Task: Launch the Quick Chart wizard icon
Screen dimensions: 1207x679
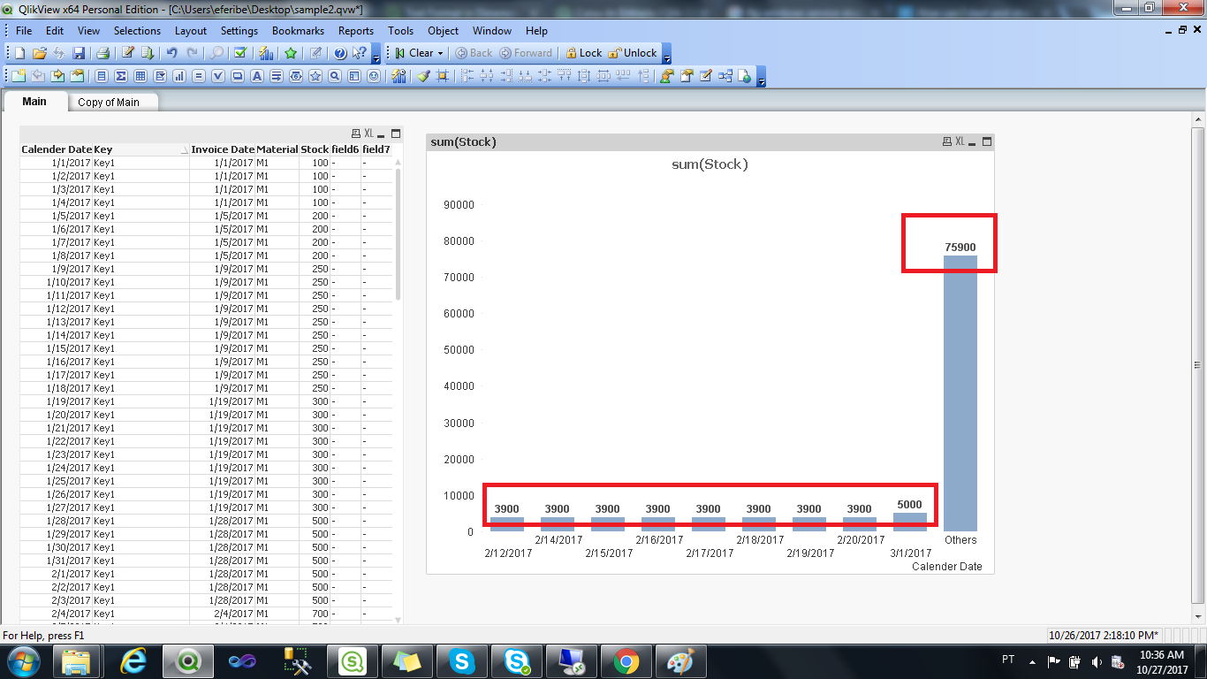Action: pyautogui.click(x=265, y=53)
